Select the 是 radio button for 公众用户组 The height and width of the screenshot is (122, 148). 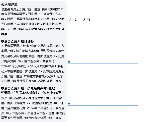point(70,20)
